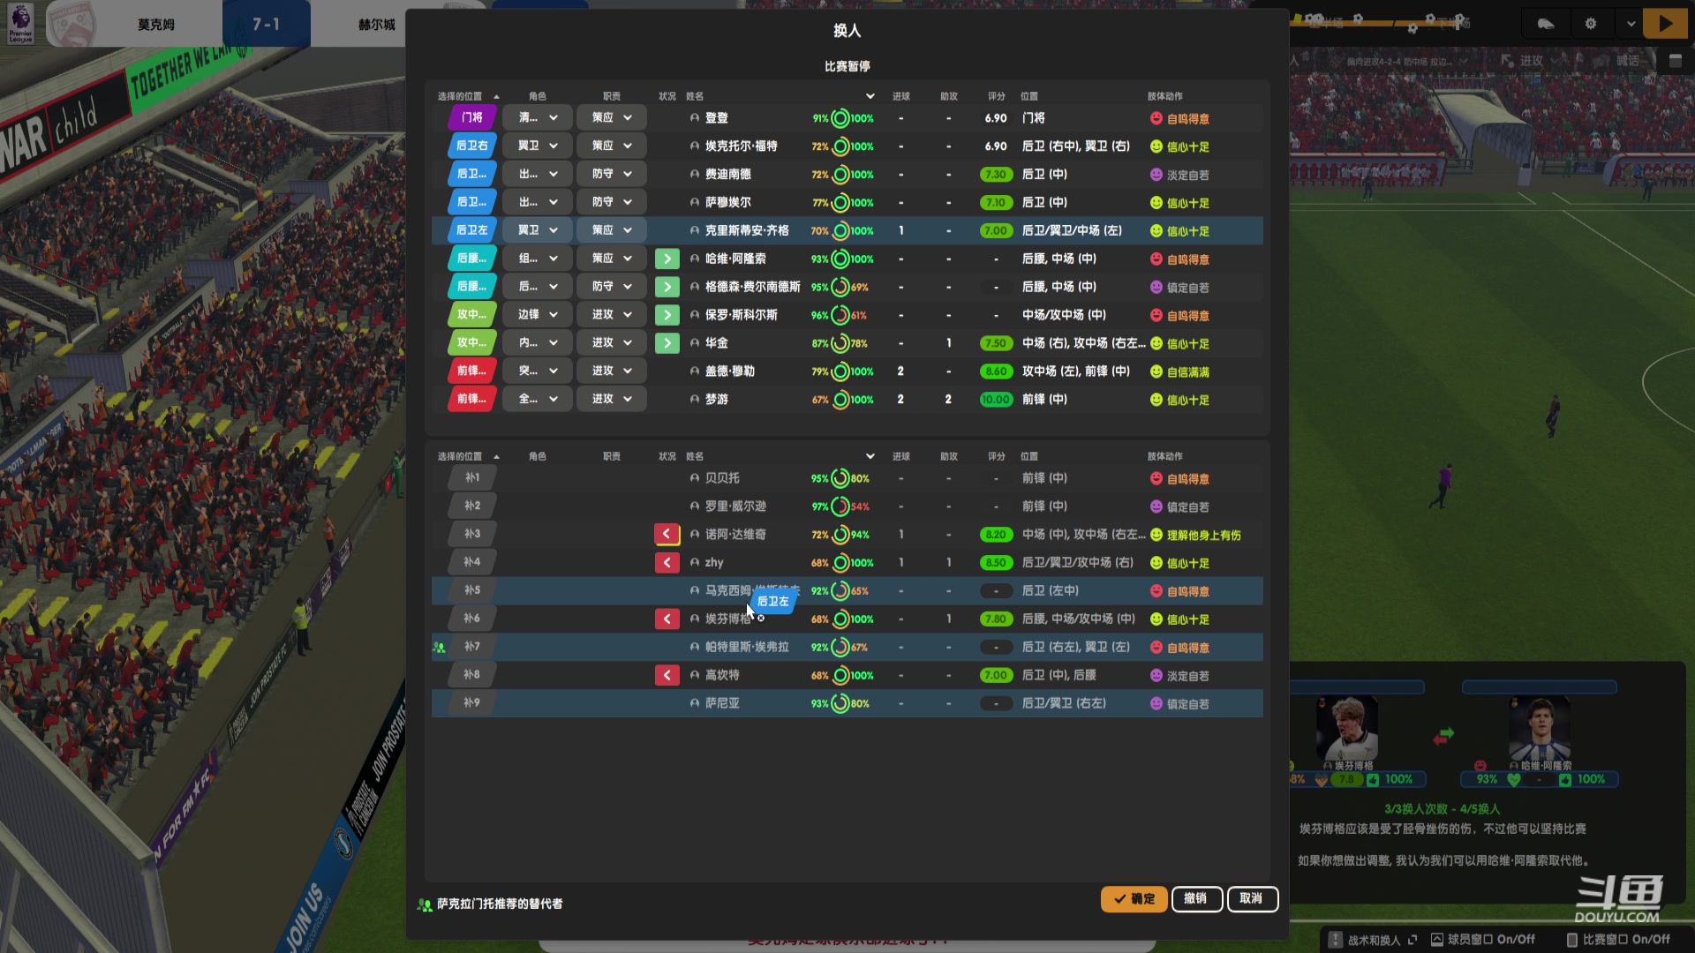Click the camera view icon in top bar
Screen dimensions: 1695x953
pos(1546,24)
